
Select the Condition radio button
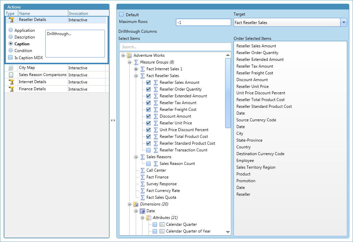[10, 50]
